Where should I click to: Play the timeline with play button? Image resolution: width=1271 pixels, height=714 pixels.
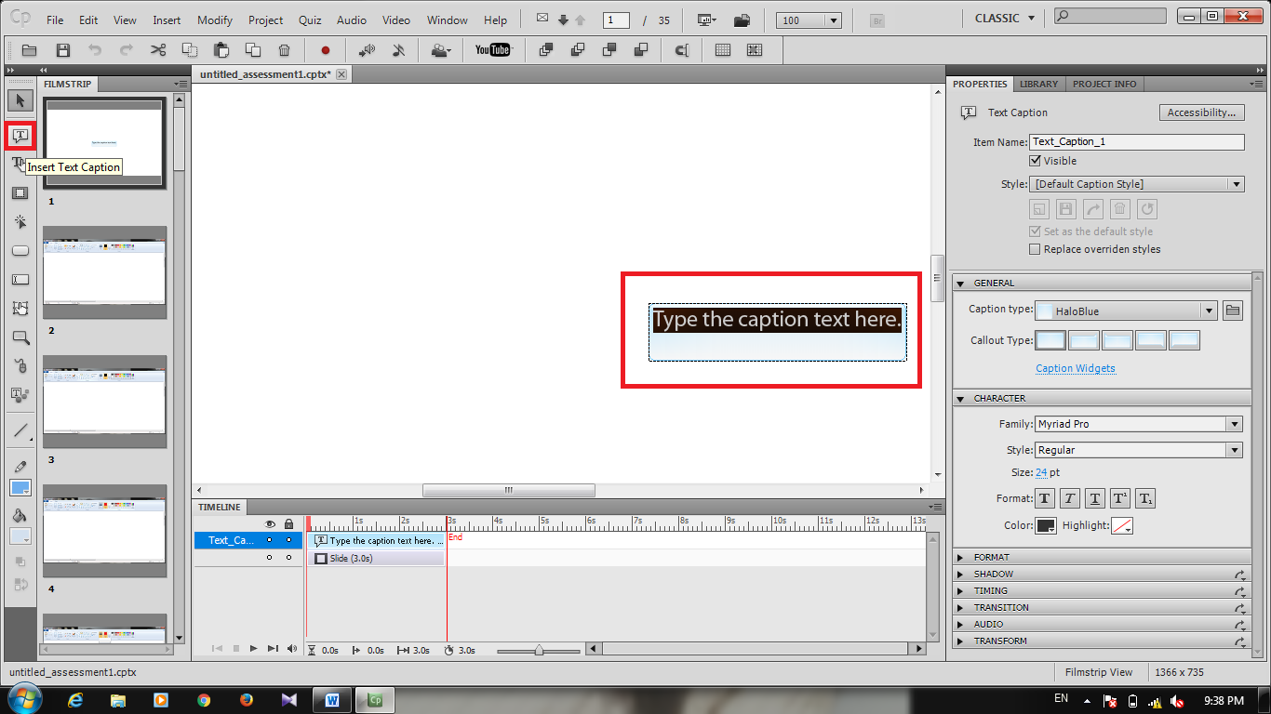(x=253, y=649)
